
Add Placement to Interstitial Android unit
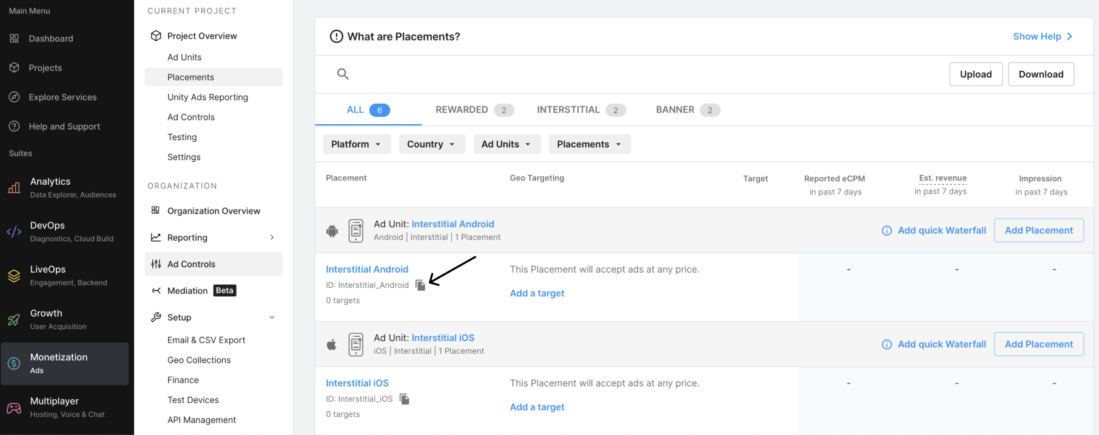[x=1038, y=230]
